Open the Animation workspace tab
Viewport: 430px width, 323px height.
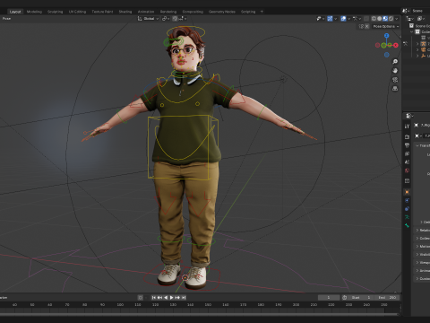146,12
